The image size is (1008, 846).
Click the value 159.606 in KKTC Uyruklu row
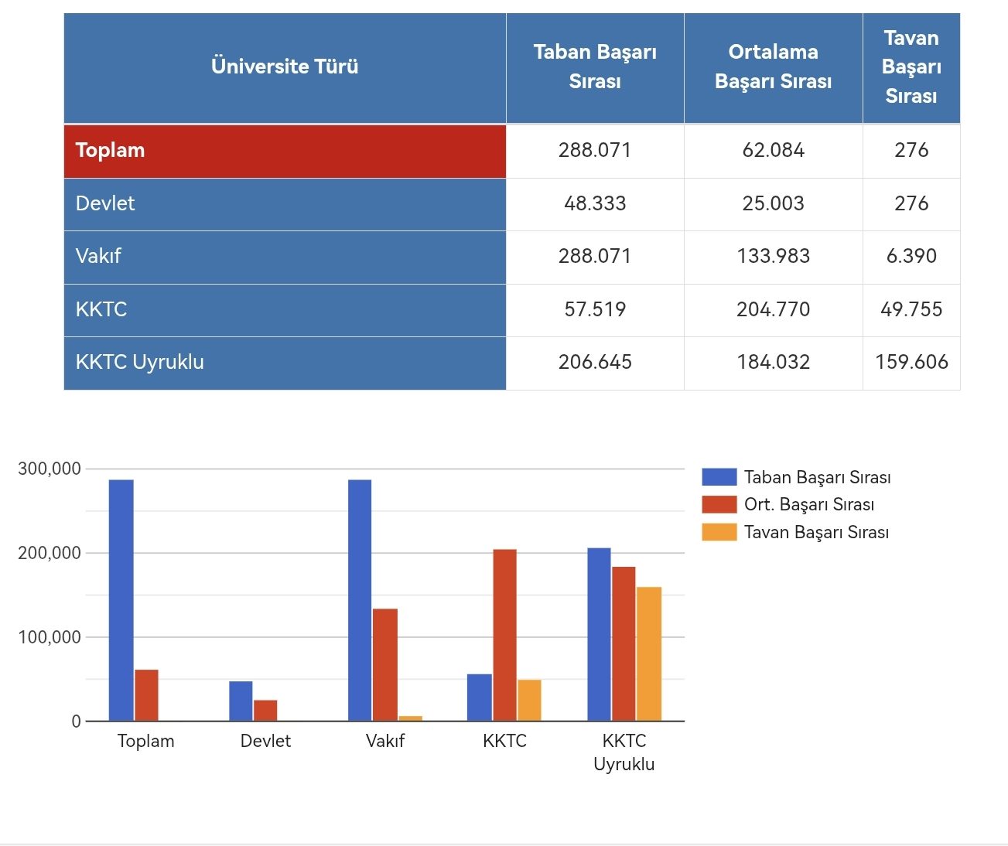pyautogui.click(x=911, y=362)
